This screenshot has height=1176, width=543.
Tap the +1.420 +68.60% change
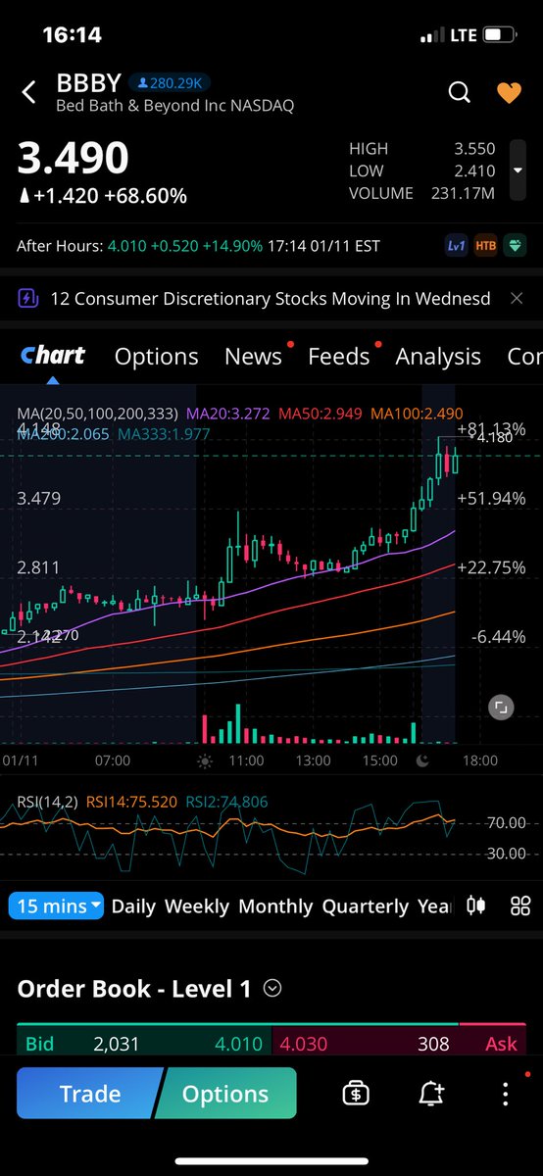point(102,196)
